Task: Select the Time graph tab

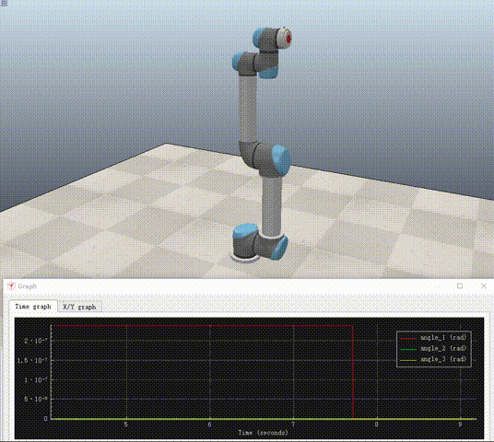Action: click(x=33, y=307)
